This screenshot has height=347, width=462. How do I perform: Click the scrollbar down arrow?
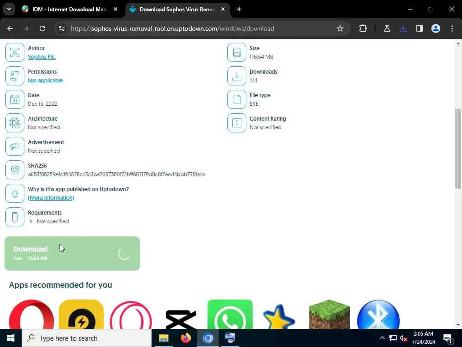tap(458, 325)
